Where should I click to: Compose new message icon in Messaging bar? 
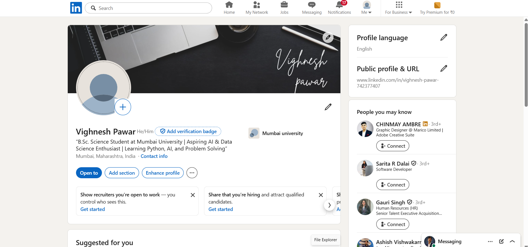coord(501,241)
